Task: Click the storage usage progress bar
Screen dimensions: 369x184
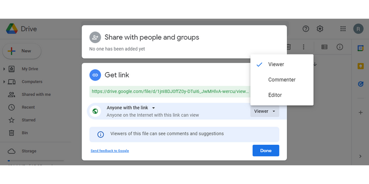Action: [35, 161]
